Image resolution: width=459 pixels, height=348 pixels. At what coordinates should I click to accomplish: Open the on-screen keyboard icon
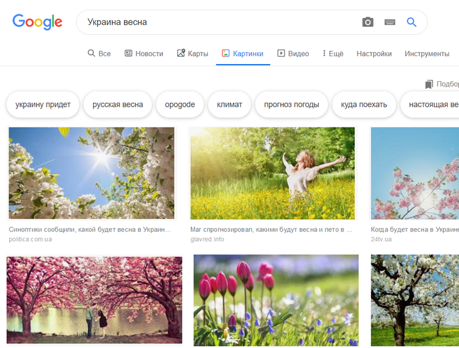click(389, 22)
